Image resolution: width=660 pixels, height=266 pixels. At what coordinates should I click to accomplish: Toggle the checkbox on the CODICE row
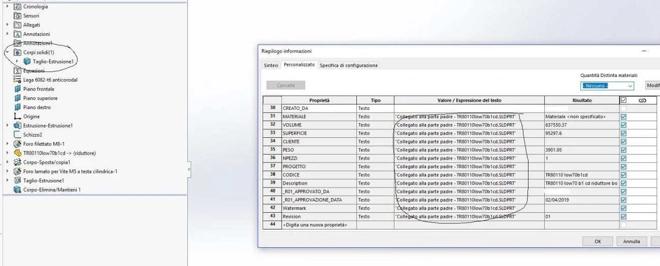(623, 174)
